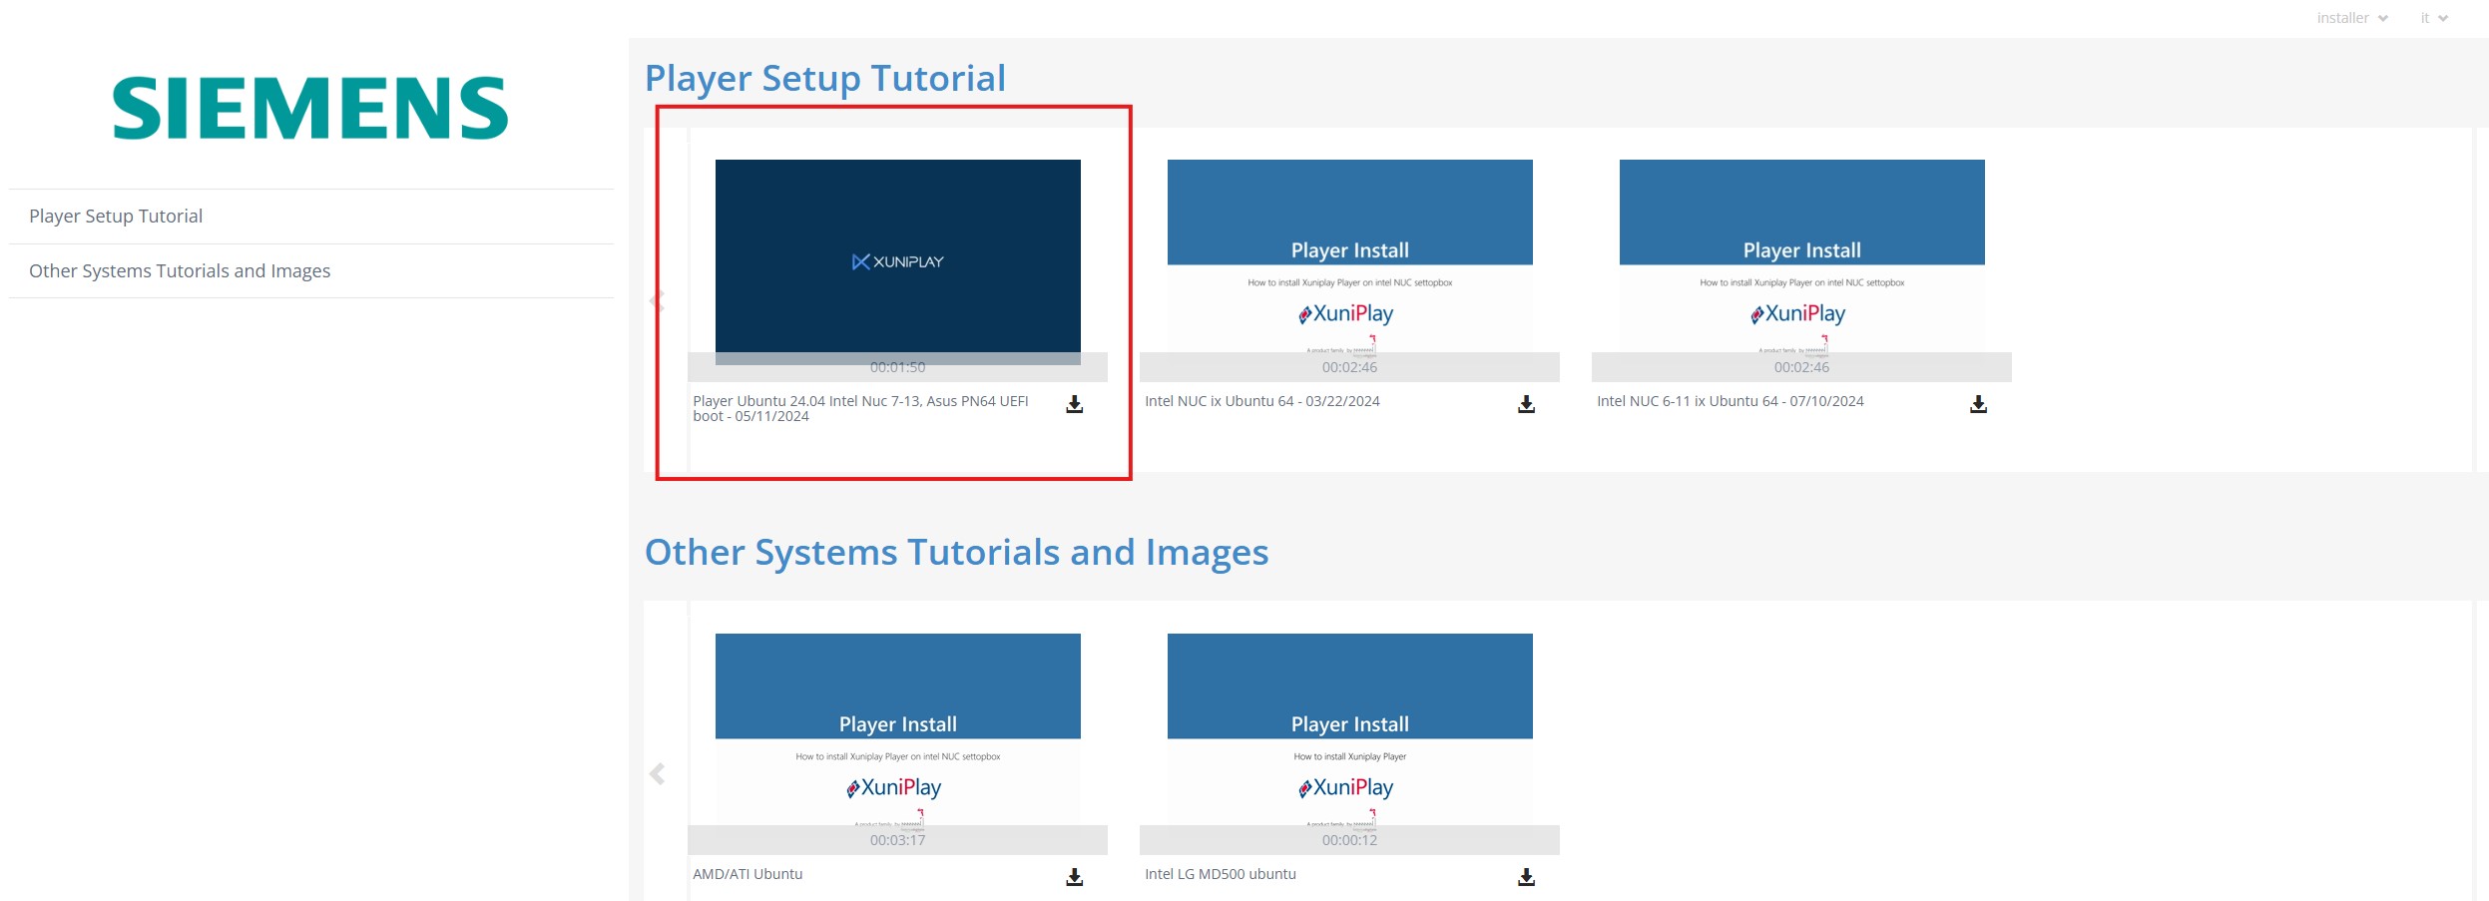The width and height of the screenshot is (2489, 901).
Task: Click the 'Intel LG MD500 ubuntu' title text
Action: point(1220,874)
